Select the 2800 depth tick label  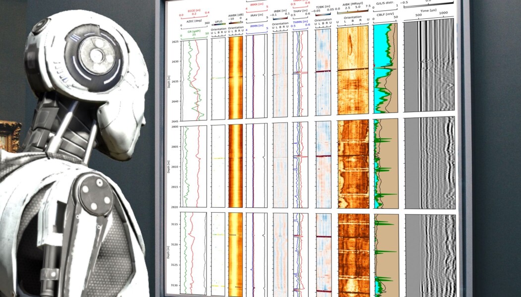click(175, 126)
